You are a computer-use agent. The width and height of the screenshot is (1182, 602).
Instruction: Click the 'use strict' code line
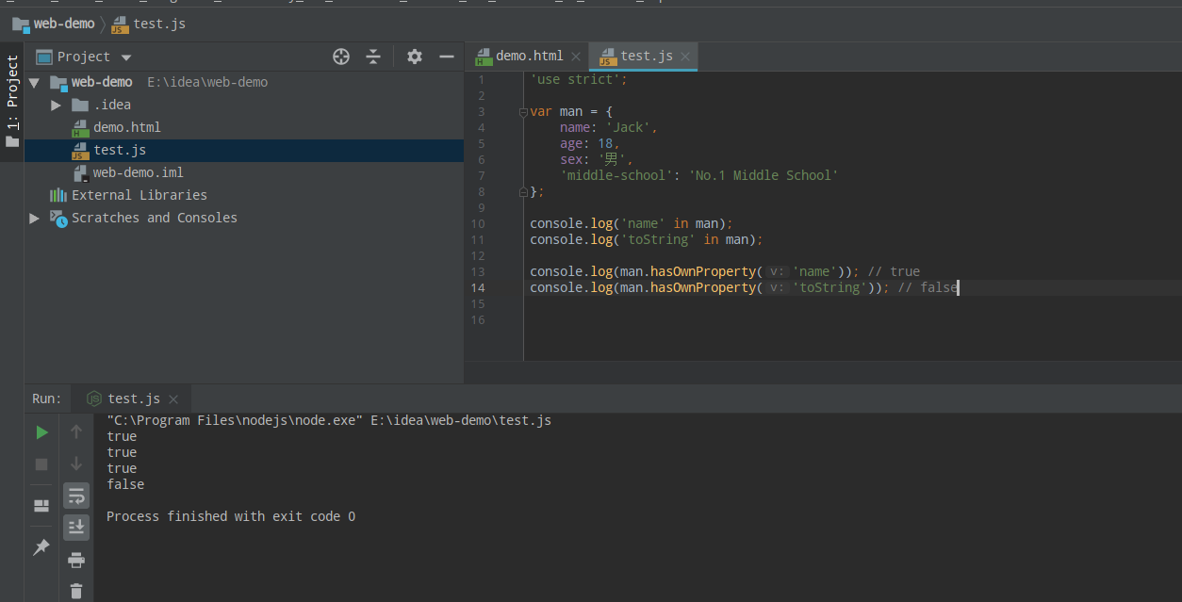pyautogui.click(x=579, y=80)
